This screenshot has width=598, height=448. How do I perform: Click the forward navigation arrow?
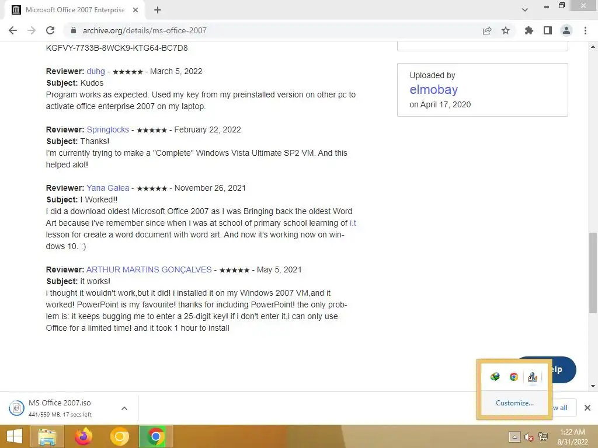point(32,30)
